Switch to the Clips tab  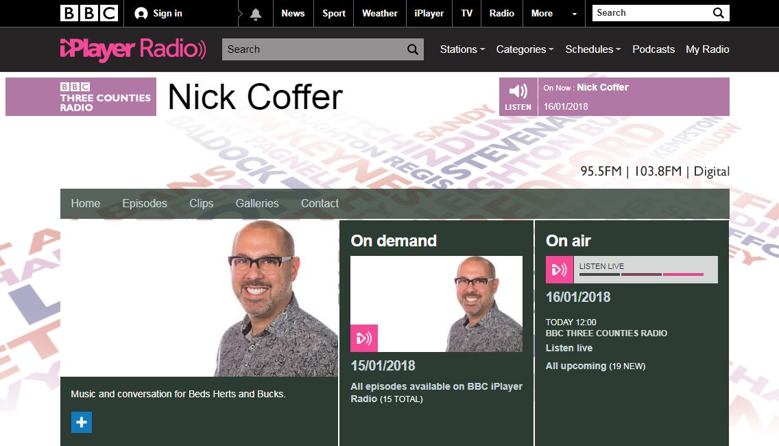(201, 203)
